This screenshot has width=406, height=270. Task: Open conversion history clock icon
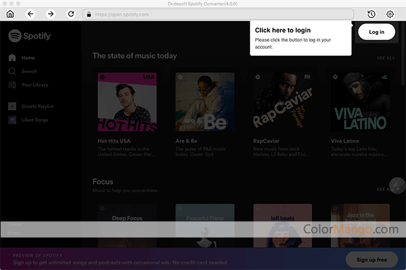pos(371,14)
